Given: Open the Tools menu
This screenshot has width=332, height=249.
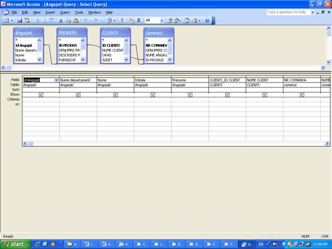Looking at the screenshot, I should click(79, 12).
